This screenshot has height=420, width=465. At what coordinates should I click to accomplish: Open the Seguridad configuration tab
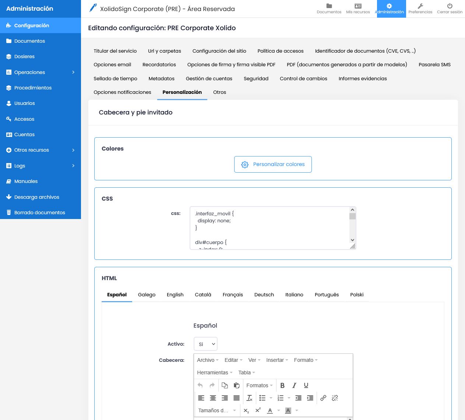[x=256, y=78]
